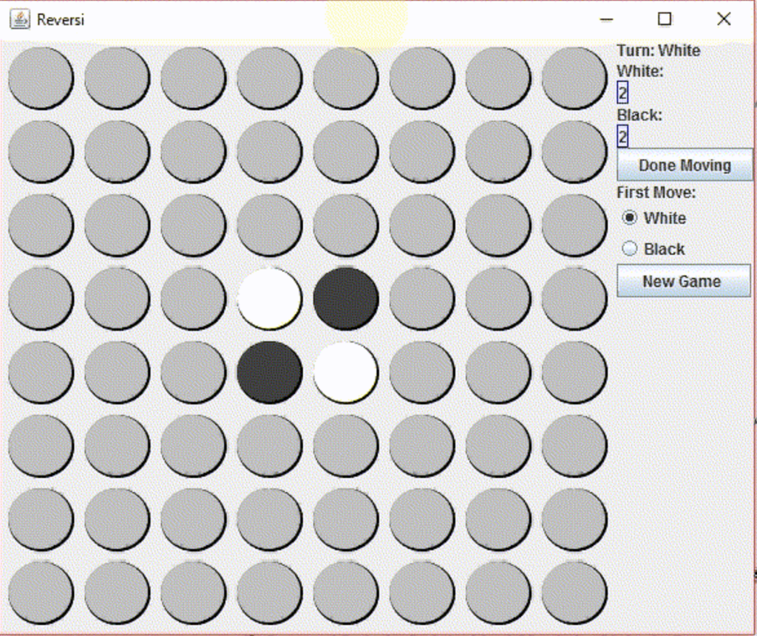Screen dimensions: 757x636
Task: Click the gray disc below the black piece
Action: [x=269, y=446]
